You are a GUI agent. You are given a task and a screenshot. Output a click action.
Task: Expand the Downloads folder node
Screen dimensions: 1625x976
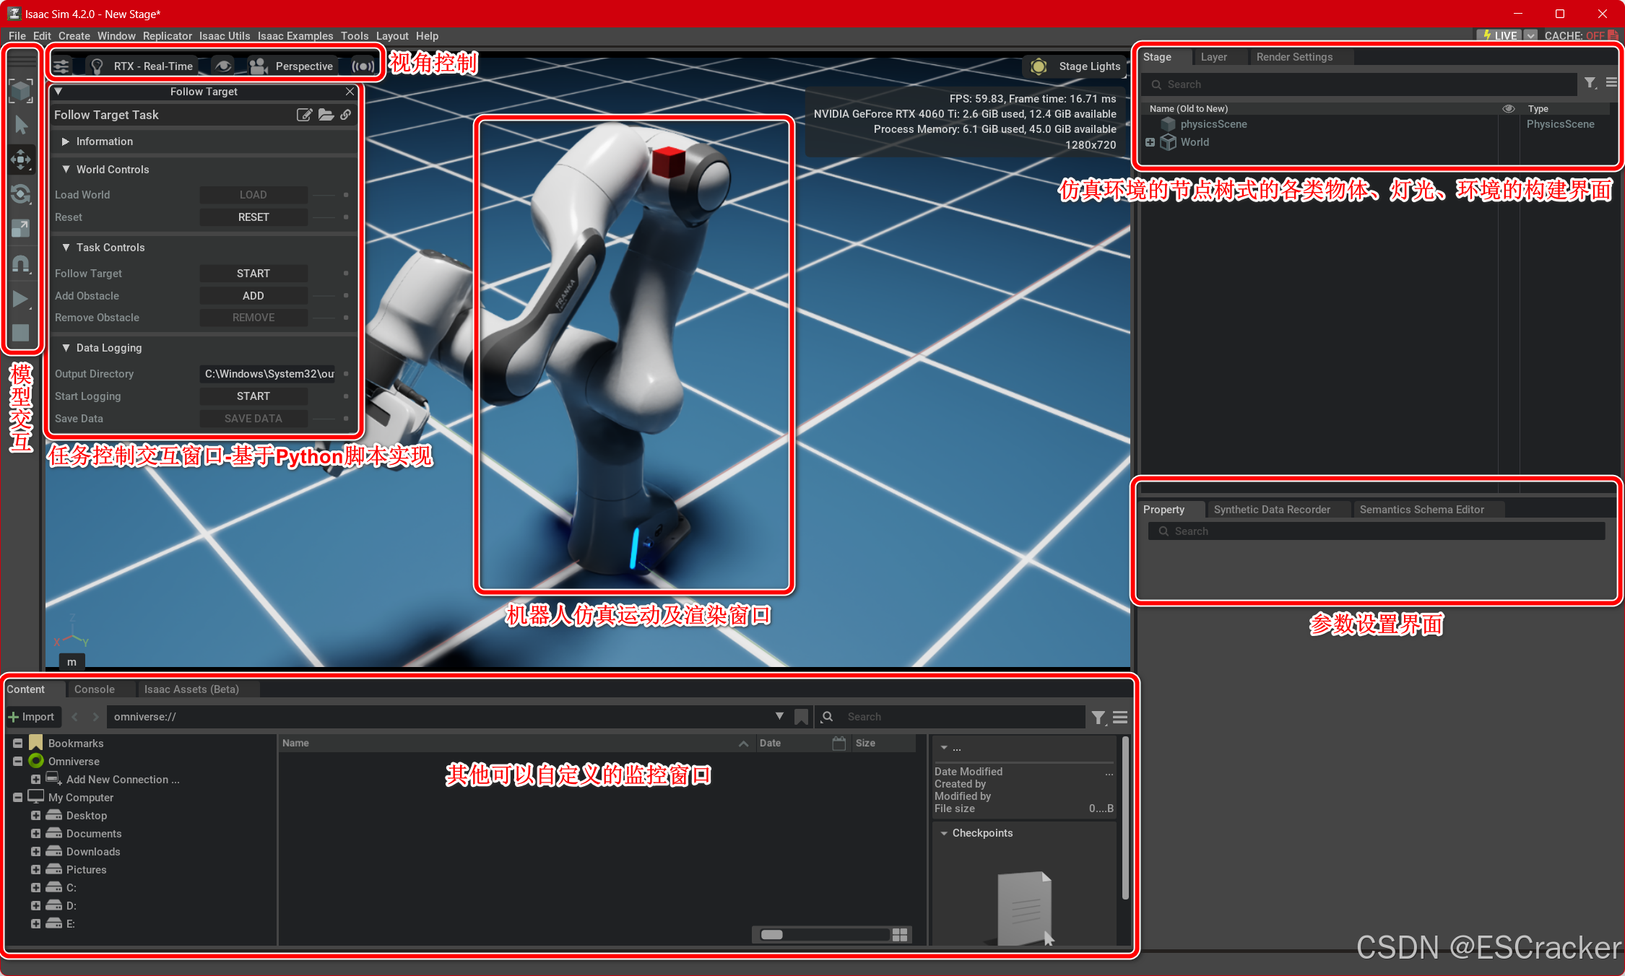35,851
